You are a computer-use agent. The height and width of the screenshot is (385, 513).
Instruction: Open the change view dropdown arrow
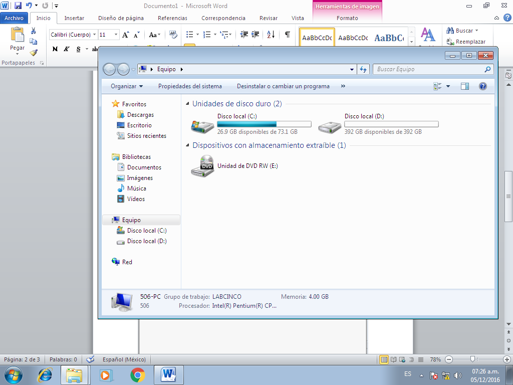pos(447,86)
